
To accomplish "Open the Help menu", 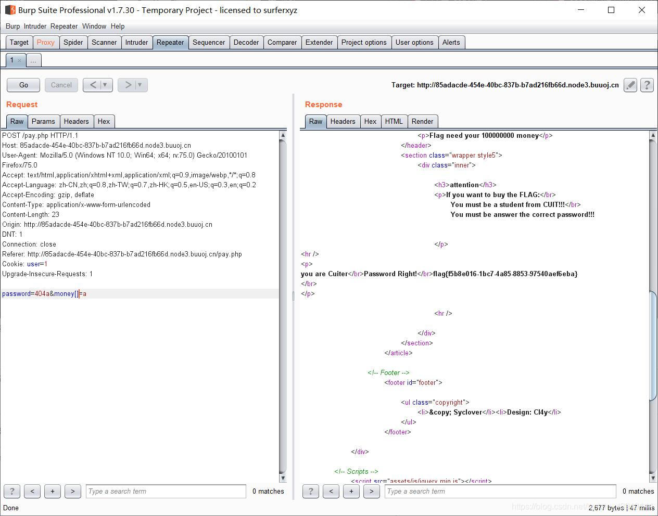I will point(118,26).
